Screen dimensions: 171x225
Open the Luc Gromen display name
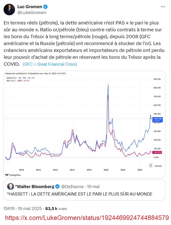30,7
